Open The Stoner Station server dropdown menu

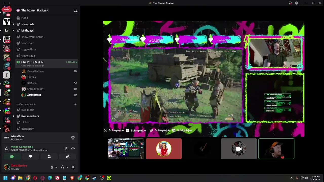[35, 10]
